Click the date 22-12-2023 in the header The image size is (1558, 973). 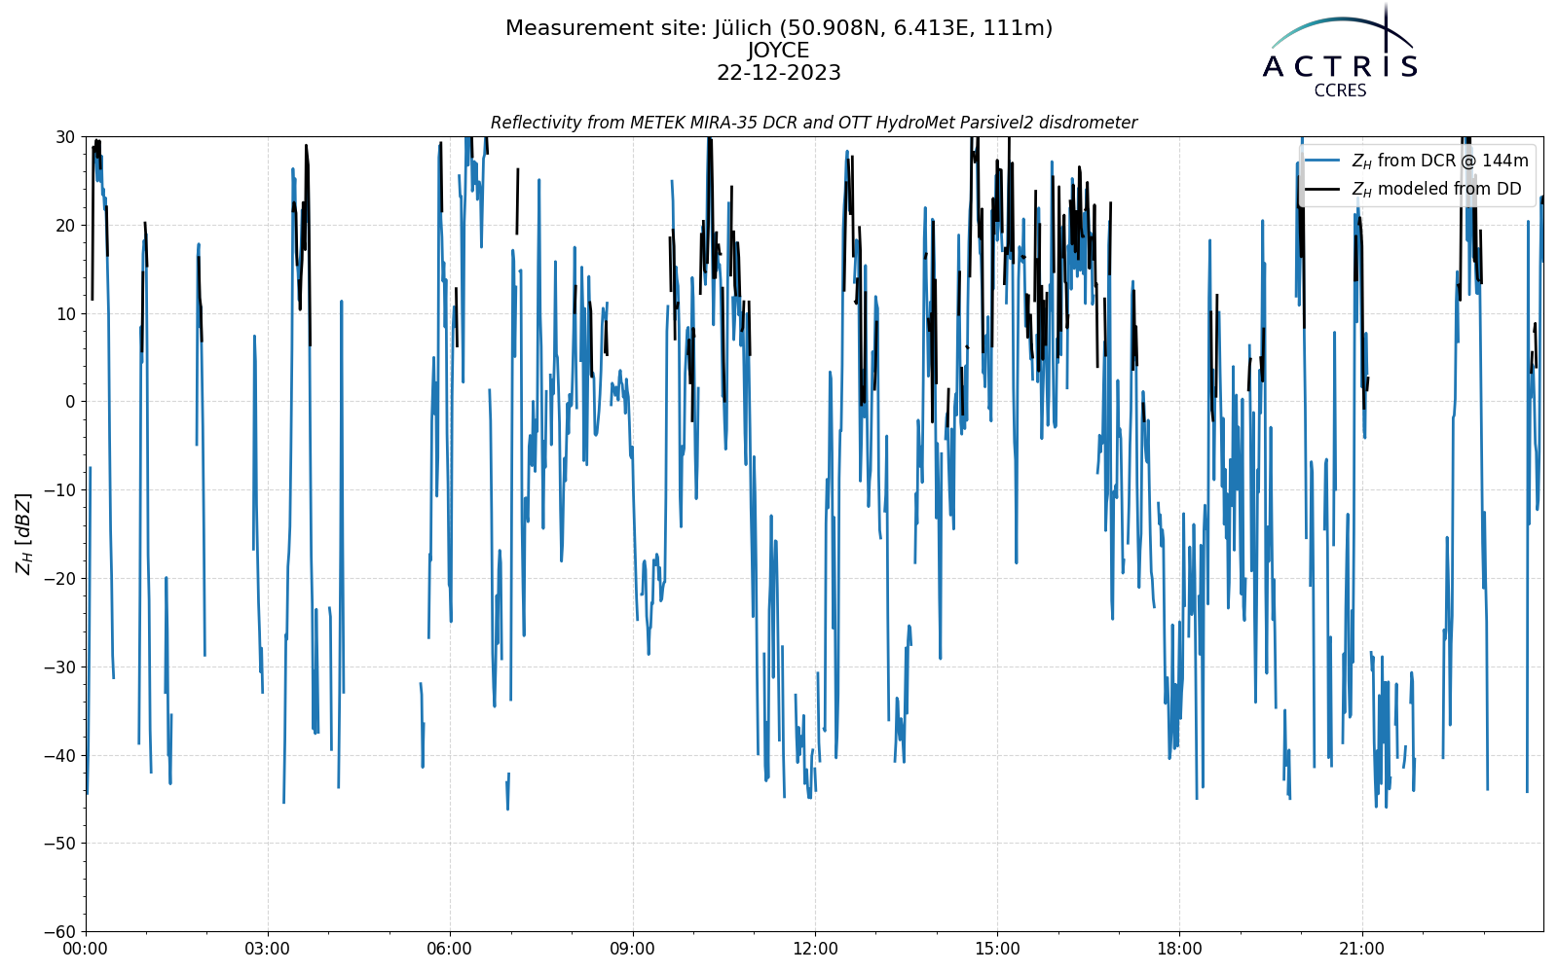pos(779,73)
